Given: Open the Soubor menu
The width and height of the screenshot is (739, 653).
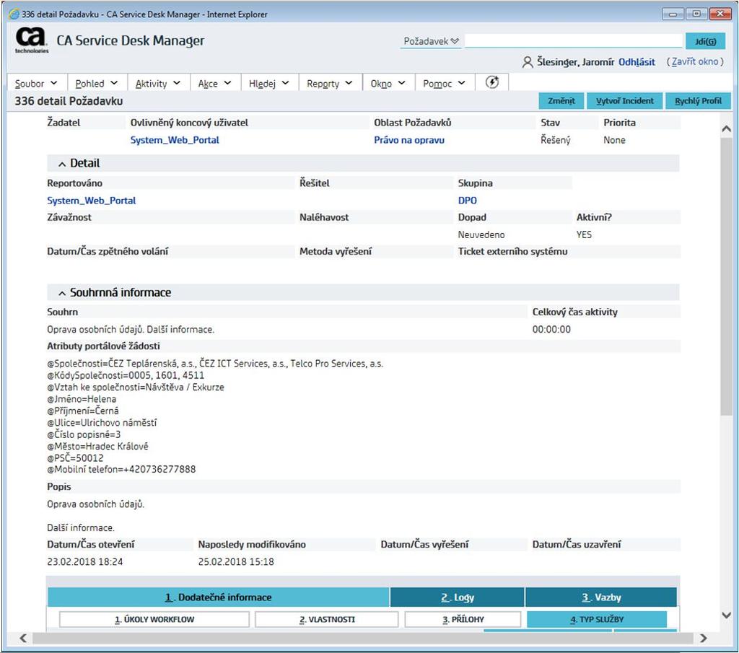Looking at the screenshot, I should (x=36, y=84).
